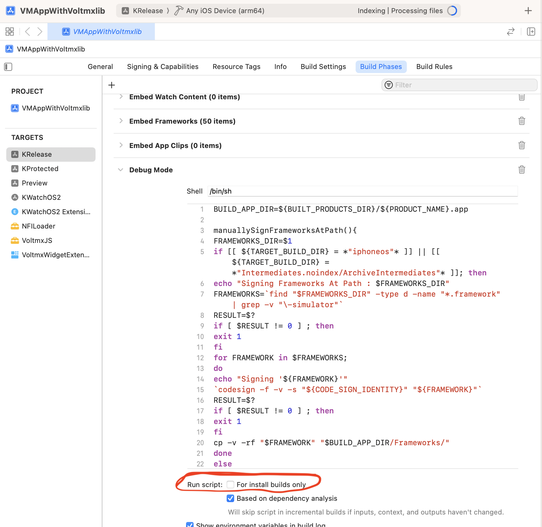
Task: Hide the project and targets sidebar
Action: 8,67
